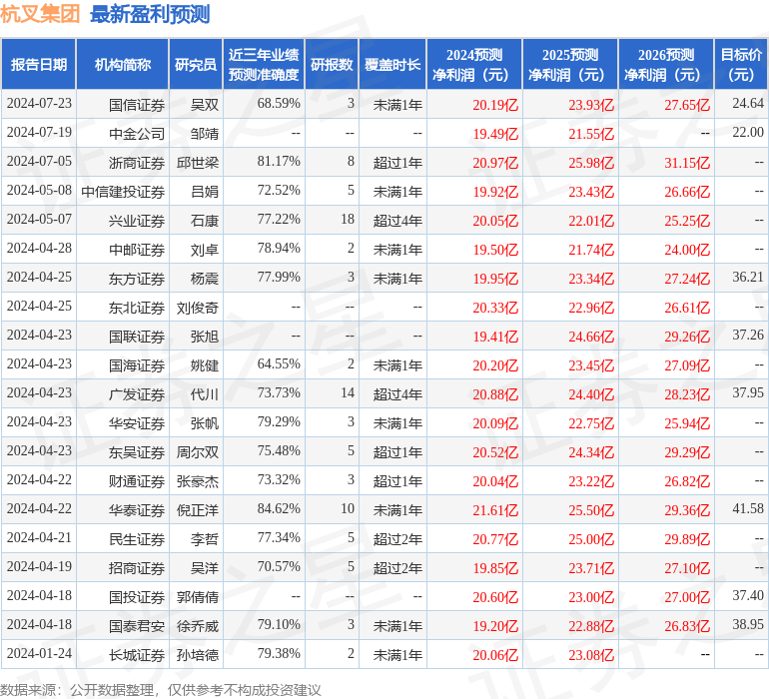769x699 pixels.
Task: Click the 最新盈利预测 heading
Action: pos(150,14)
